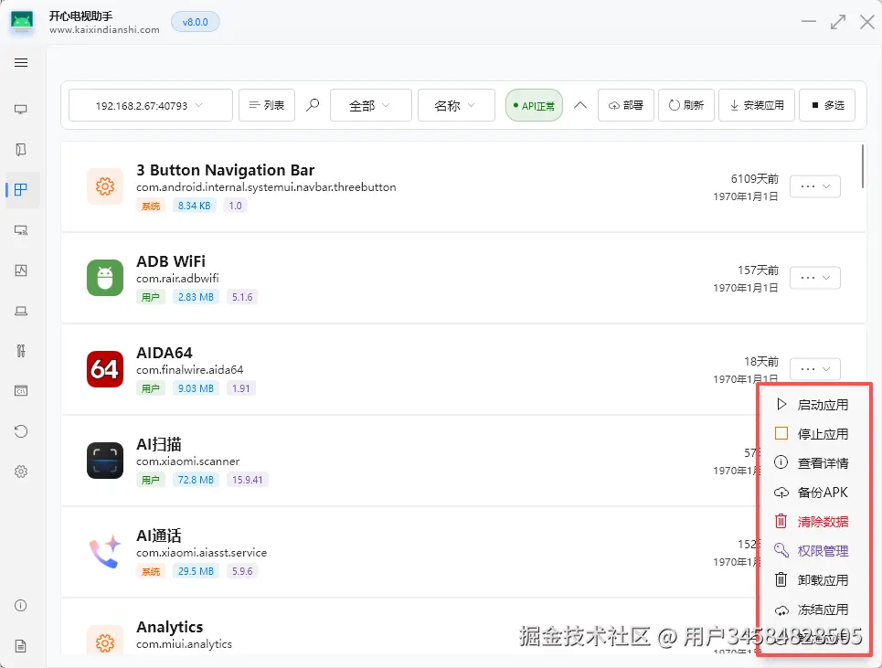Image resolution: width=882 pixels, height=668 pixels.
Task: Open the chart image icon in sidebar
Action: pos(21,270)
